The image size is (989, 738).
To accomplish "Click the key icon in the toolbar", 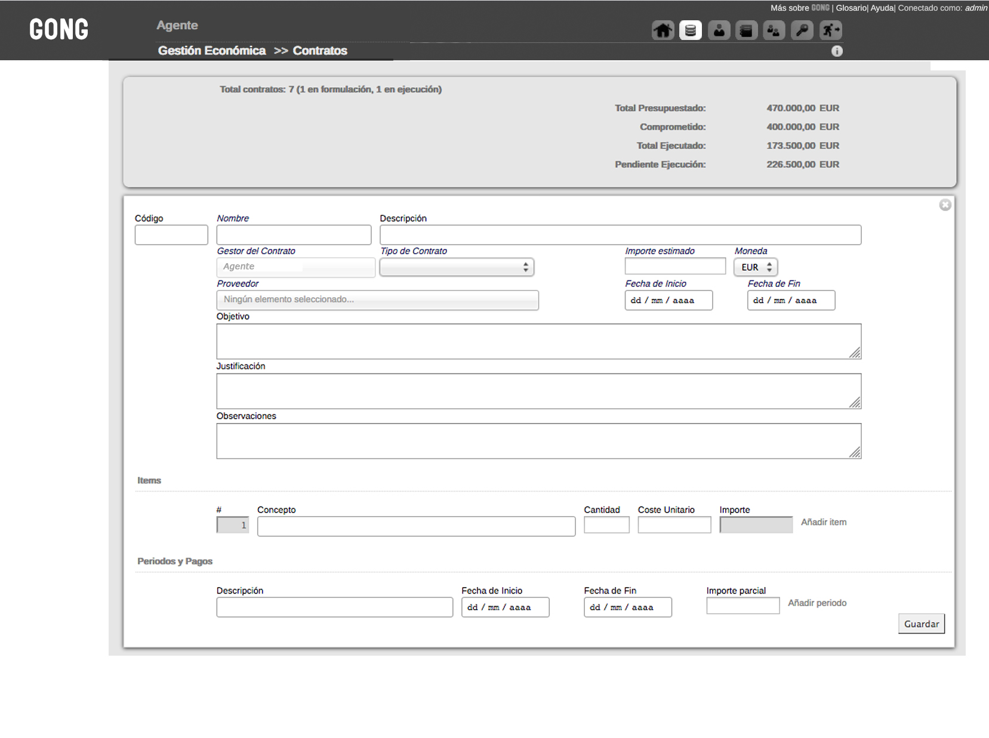I will pos(802,30).
